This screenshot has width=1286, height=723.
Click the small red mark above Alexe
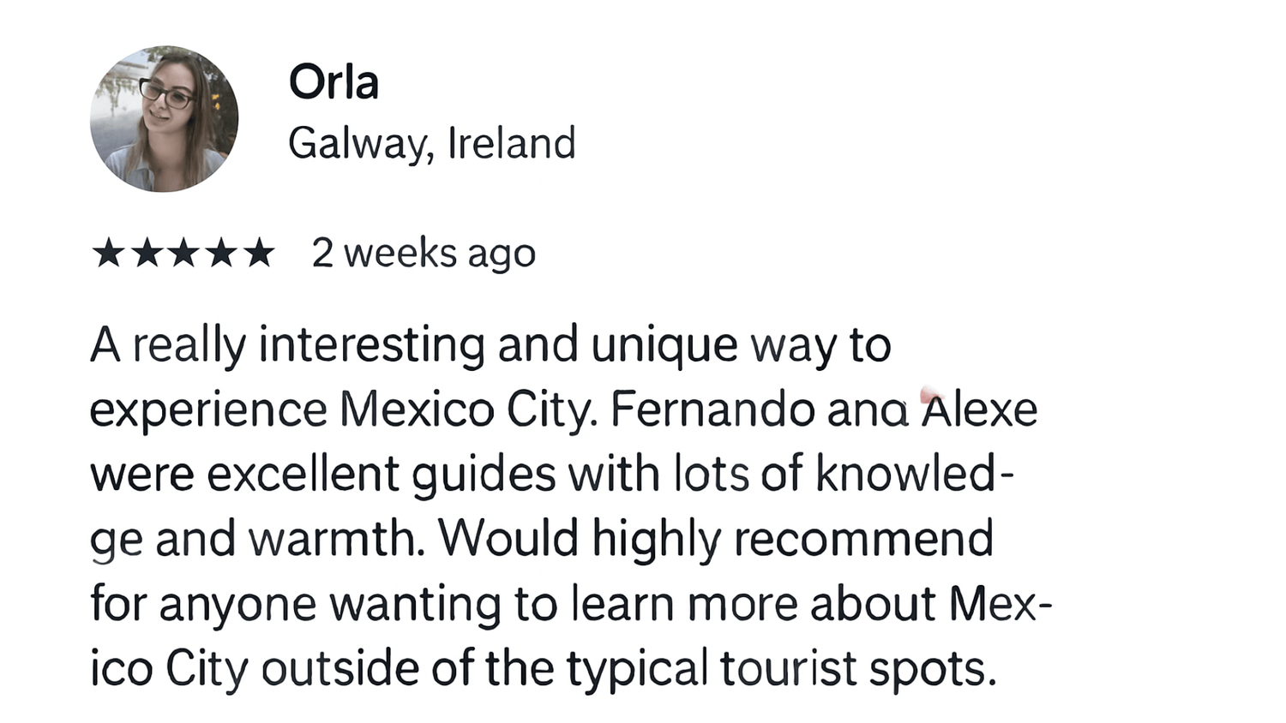pos(929,395)
